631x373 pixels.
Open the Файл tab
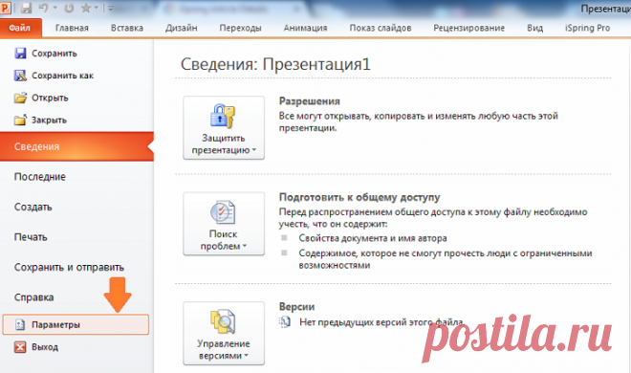pos(20,28)
